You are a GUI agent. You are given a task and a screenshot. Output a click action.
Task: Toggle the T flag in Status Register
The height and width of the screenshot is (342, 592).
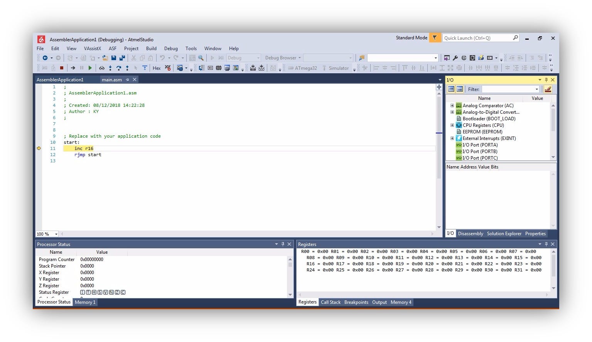(x=88, y=292)
